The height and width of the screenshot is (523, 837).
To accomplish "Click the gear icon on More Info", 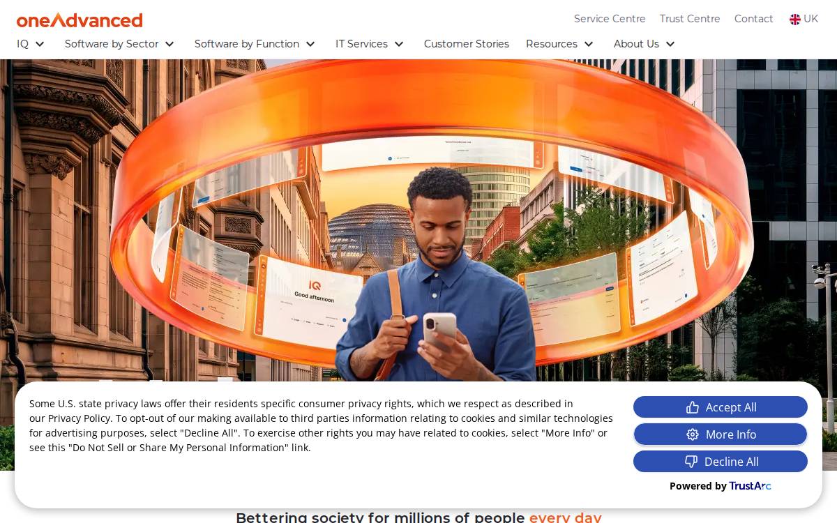I will tap(693, 434).
